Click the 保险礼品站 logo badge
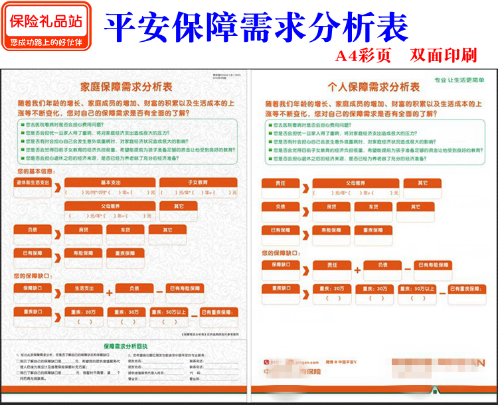 pos(46,26)
